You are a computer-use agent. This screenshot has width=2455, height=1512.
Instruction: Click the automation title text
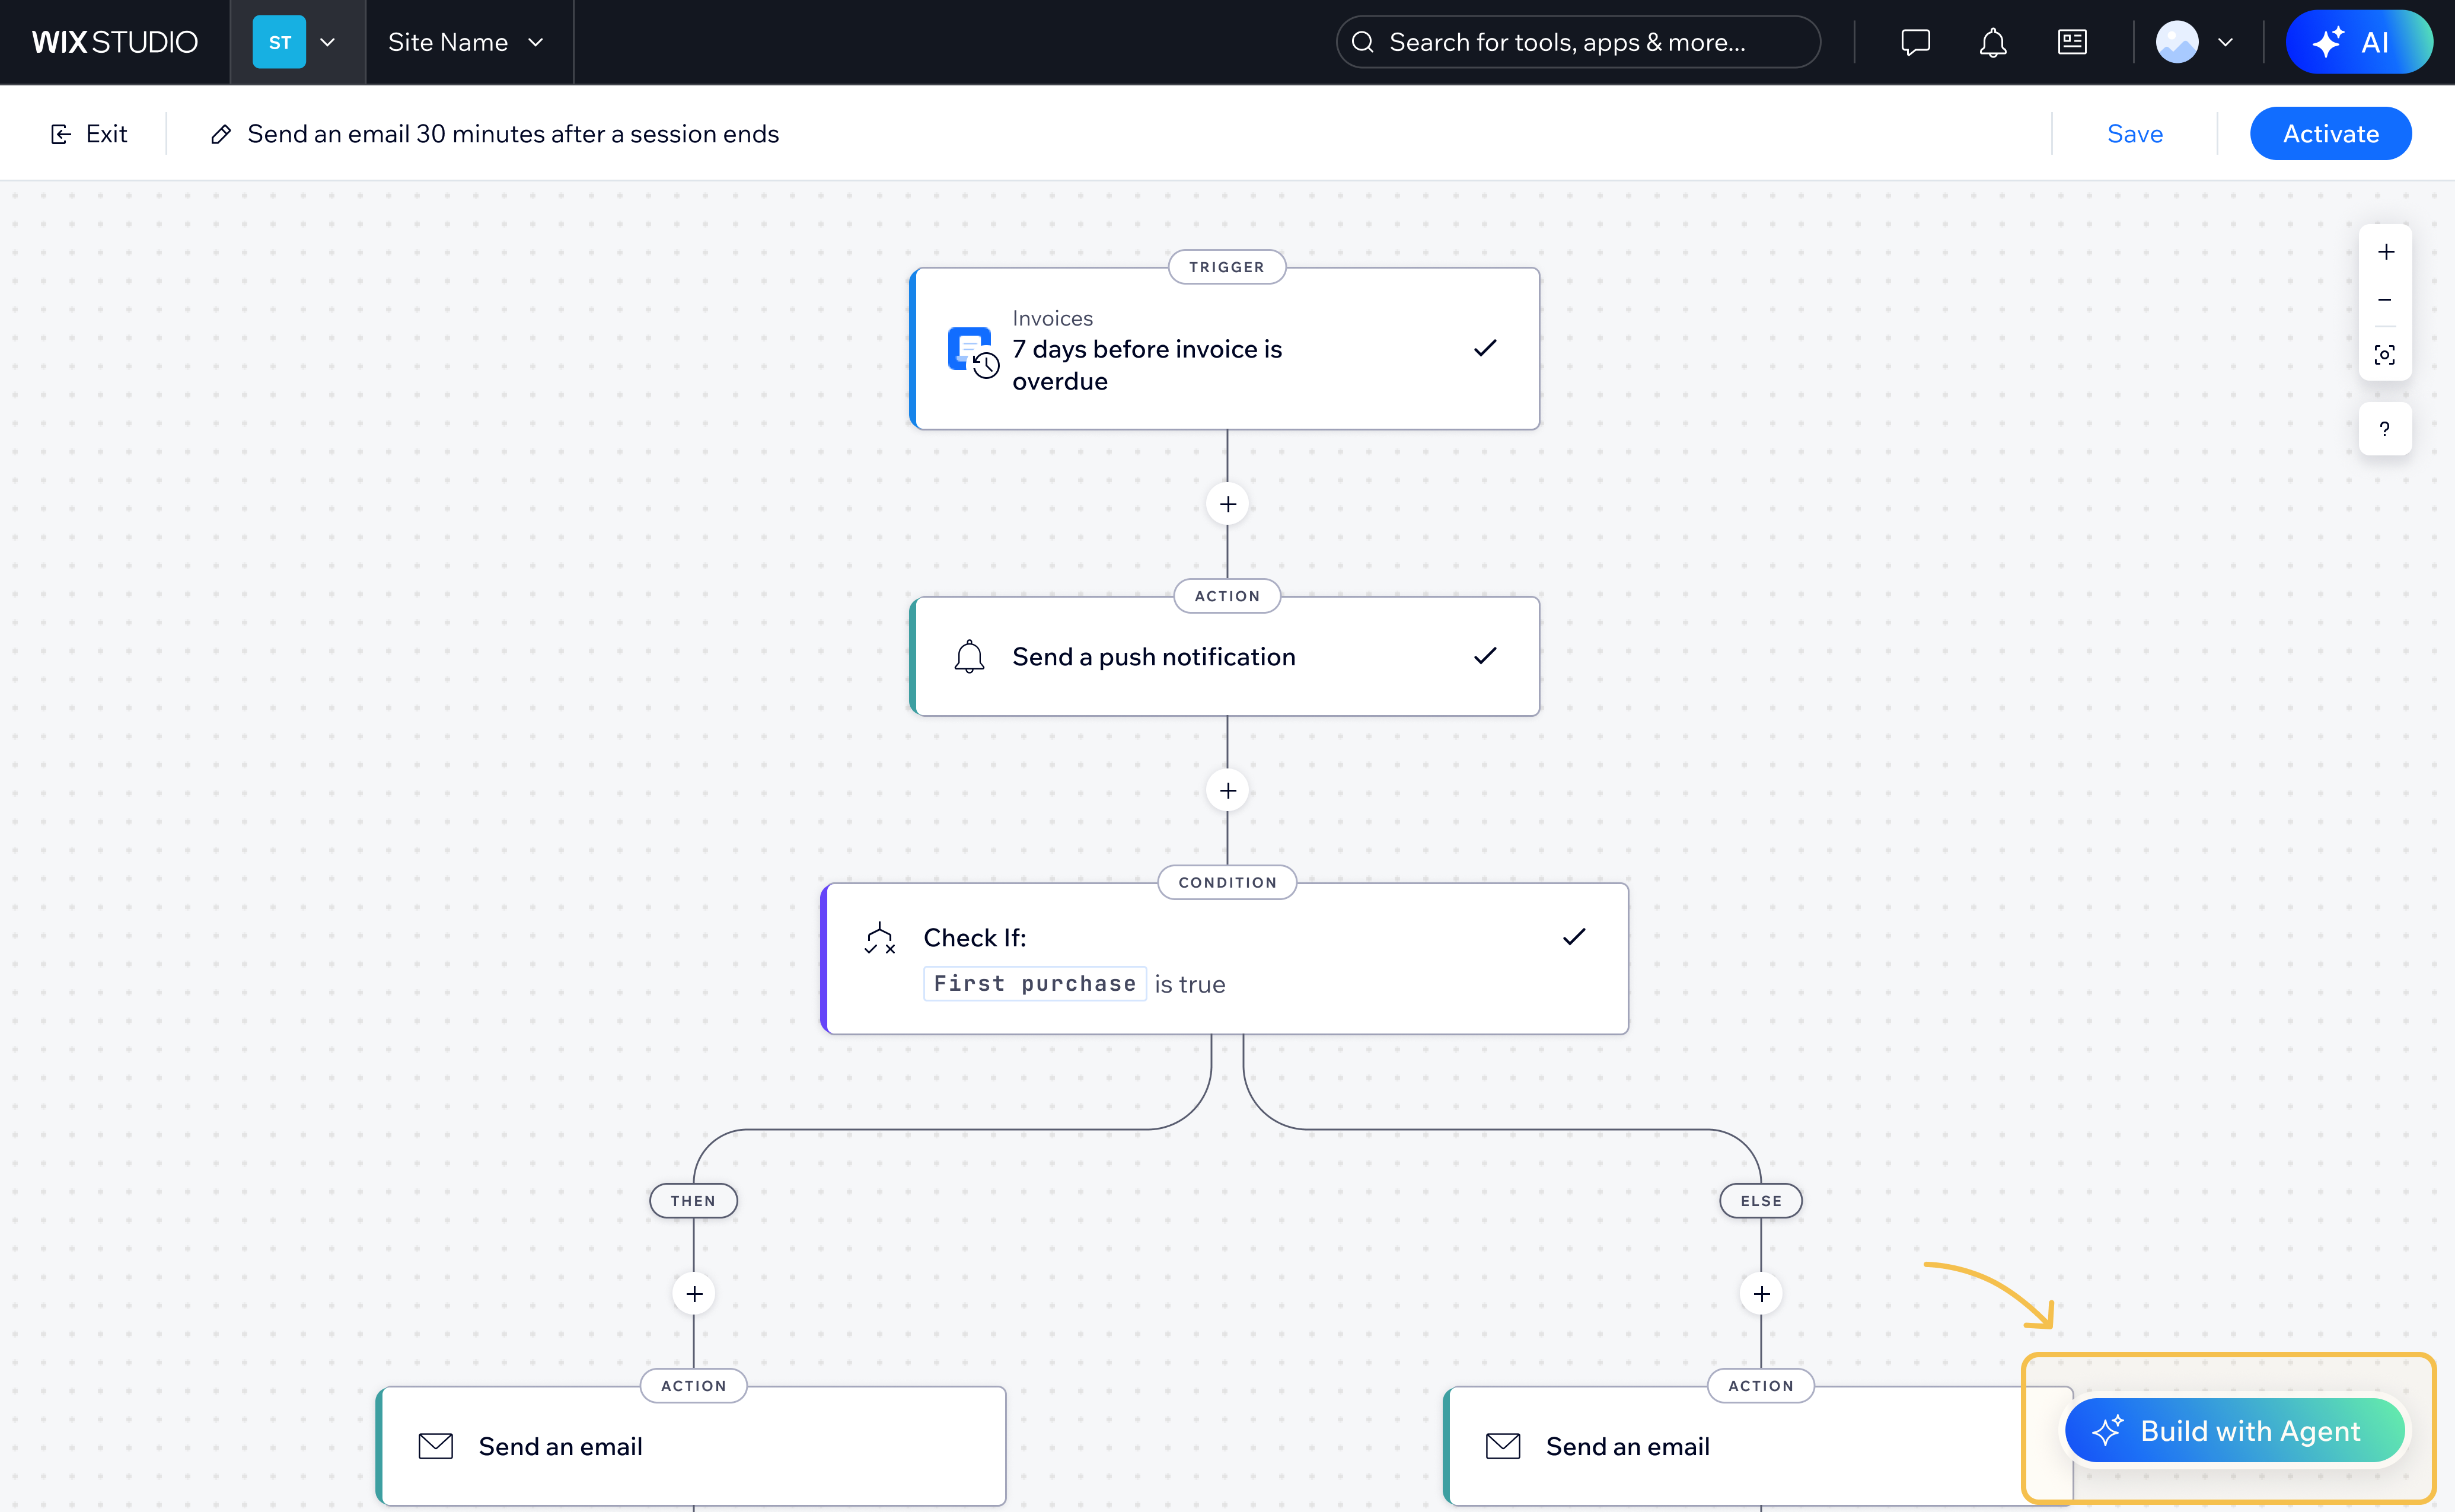tap(513, 134)
